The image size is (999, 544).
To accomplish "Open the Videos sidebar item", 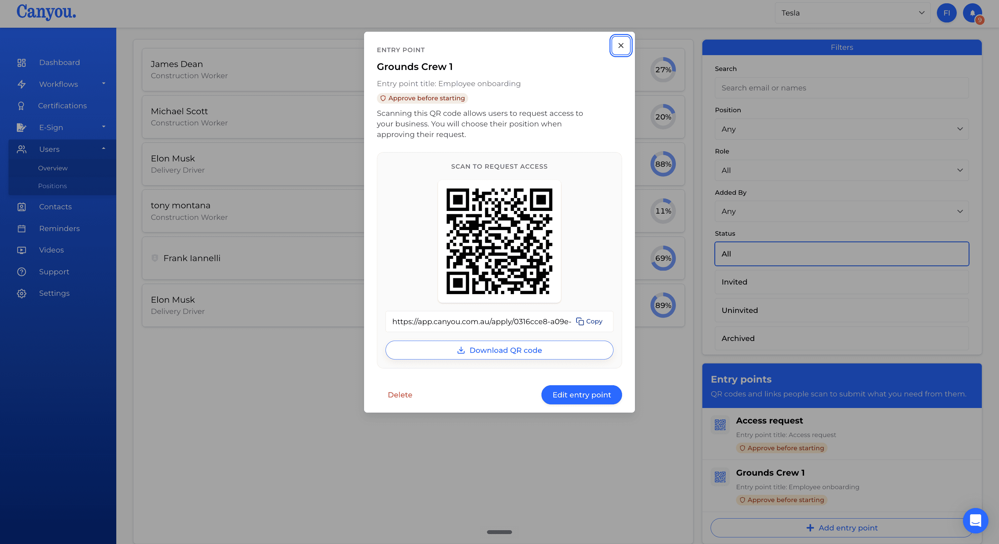I will click(x=51, y=250).
